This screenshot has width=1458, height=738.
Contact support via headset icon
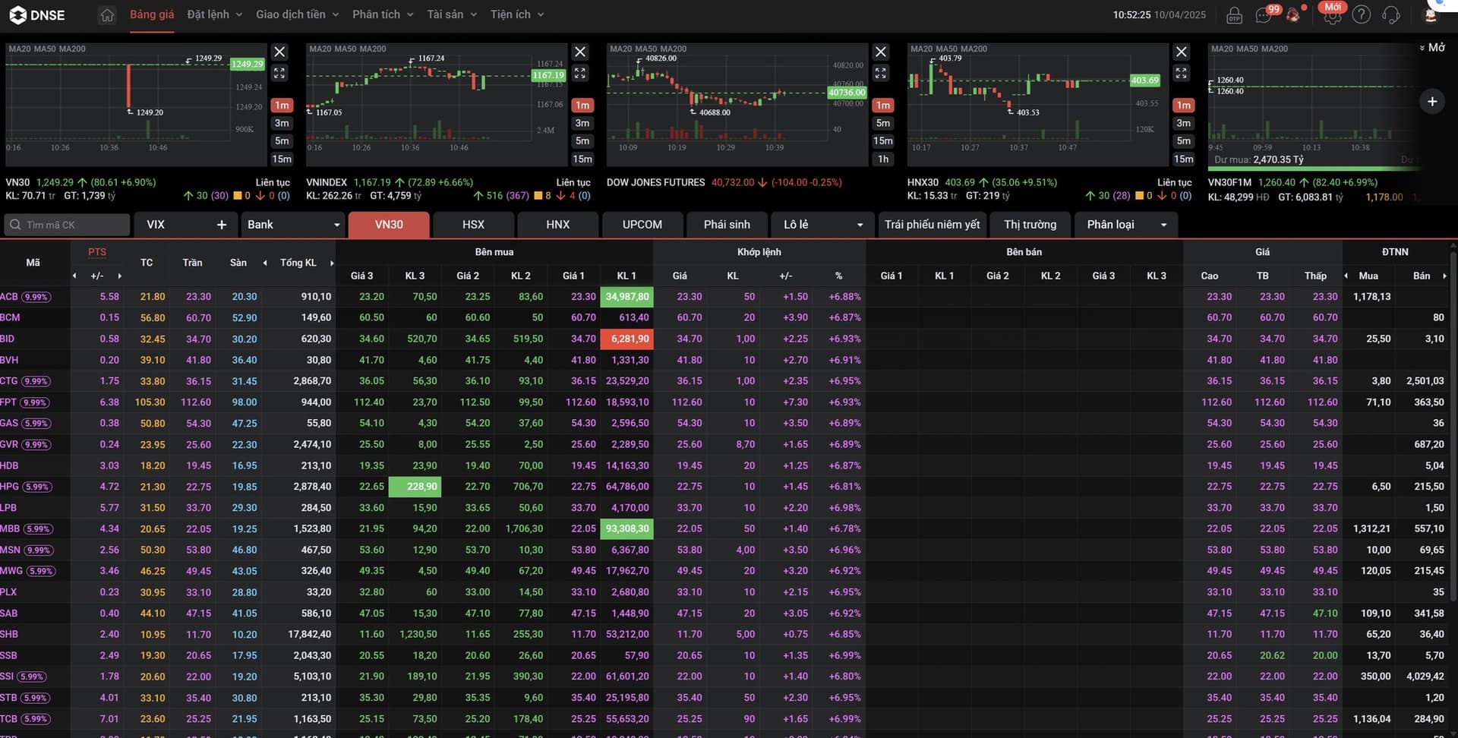click(1391, 15)
